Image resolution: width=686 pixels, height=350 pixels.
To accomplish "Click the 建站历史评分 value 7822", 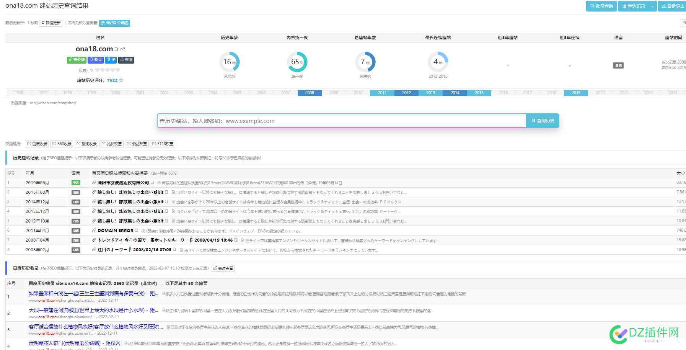I will click(112, 80).
